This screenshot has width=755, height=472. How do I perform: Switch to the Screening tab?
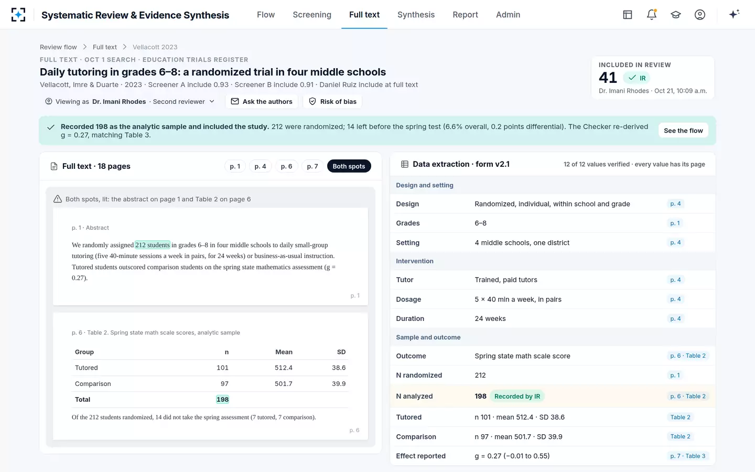pyautogui.click(x=312, y=15)
